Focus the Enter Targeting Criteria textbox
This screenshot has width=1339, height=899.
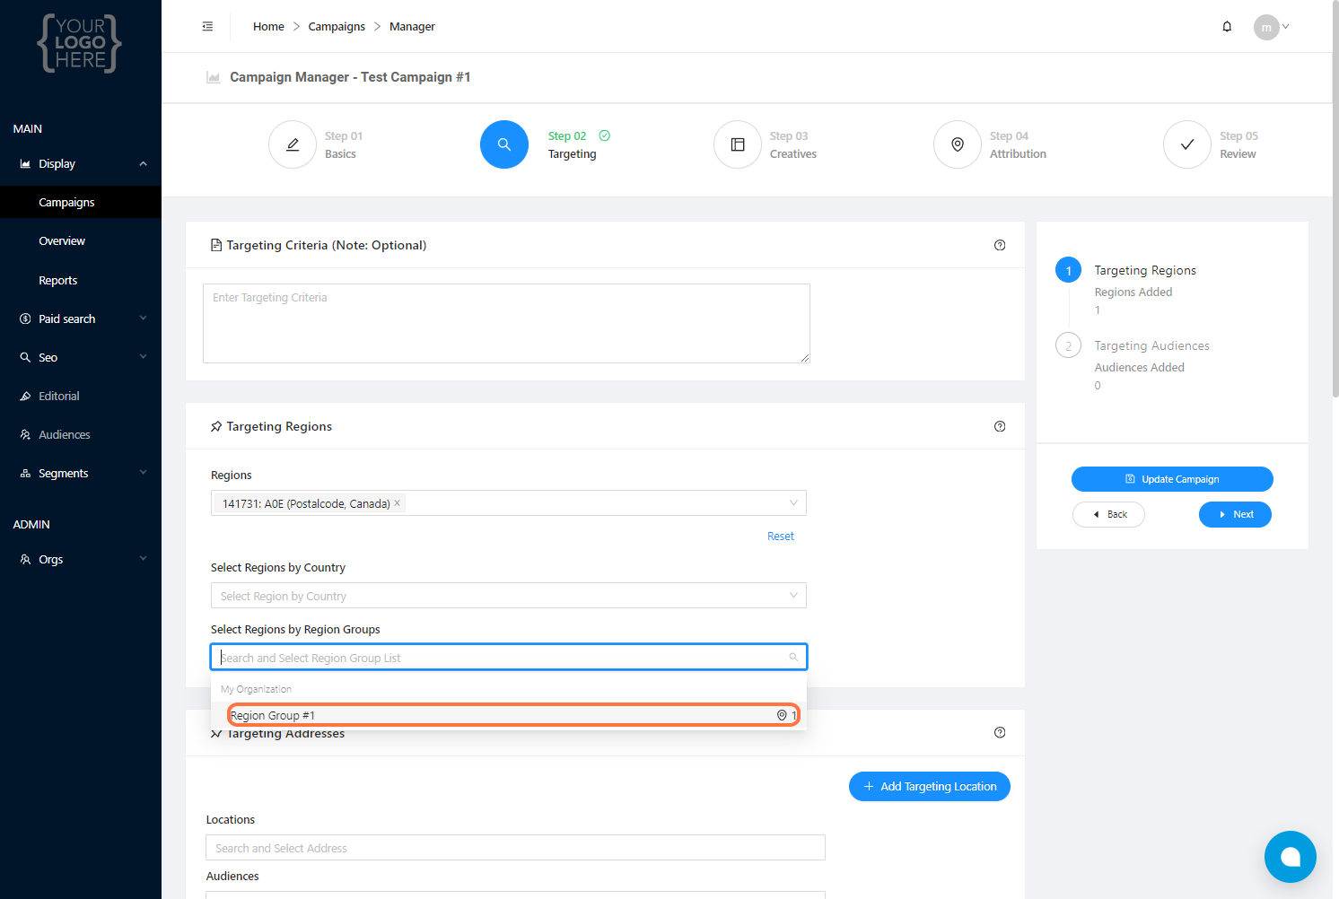pos(506,323)
